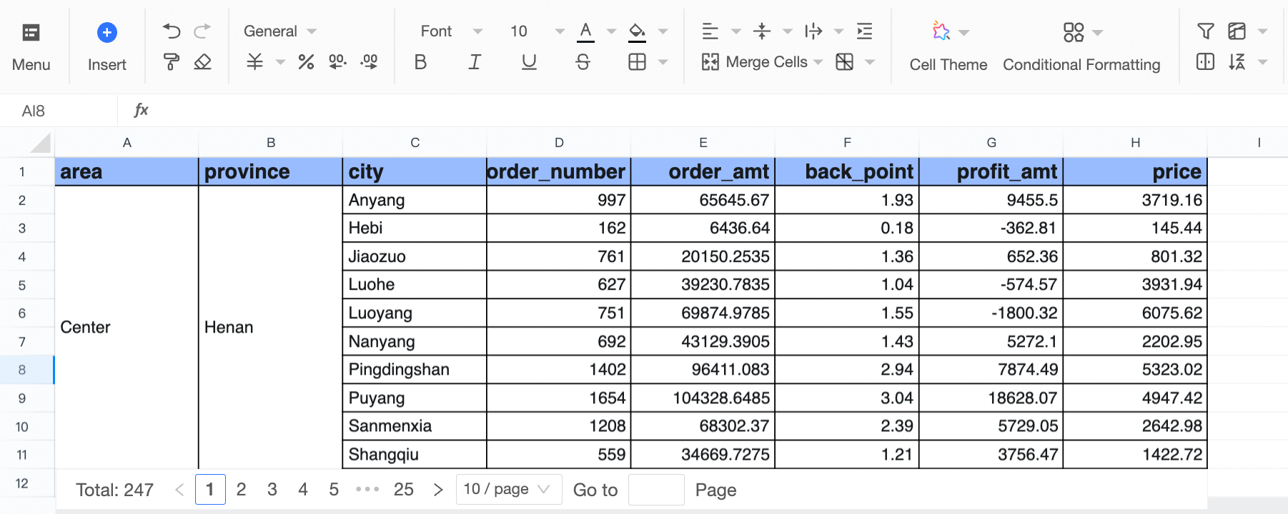The height and width of the screenshot is (514, 1288).
Task: Click the filter funnel icon
Action: tap(1206, 31)
